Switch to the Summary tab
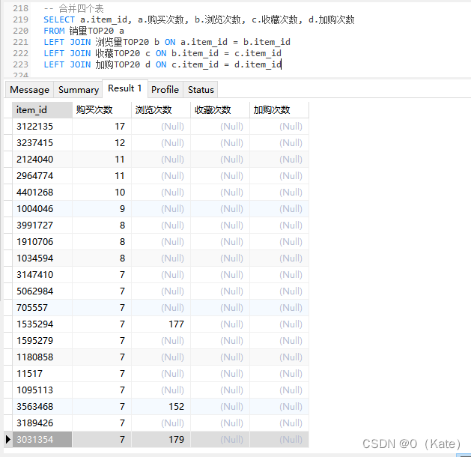The image size is (471, 457). (79, 90)
